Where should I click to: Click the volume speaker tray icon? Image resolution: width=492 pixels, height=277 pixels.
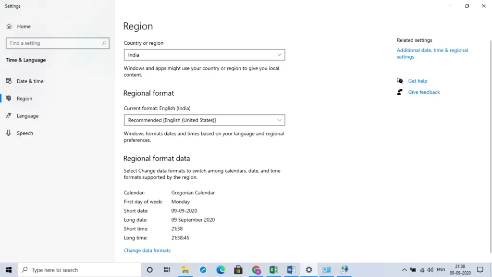click(430, 270)
